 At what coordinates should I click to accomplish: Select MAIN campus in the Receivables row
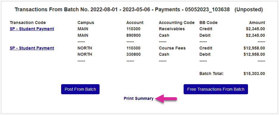(x=83, y=29)
